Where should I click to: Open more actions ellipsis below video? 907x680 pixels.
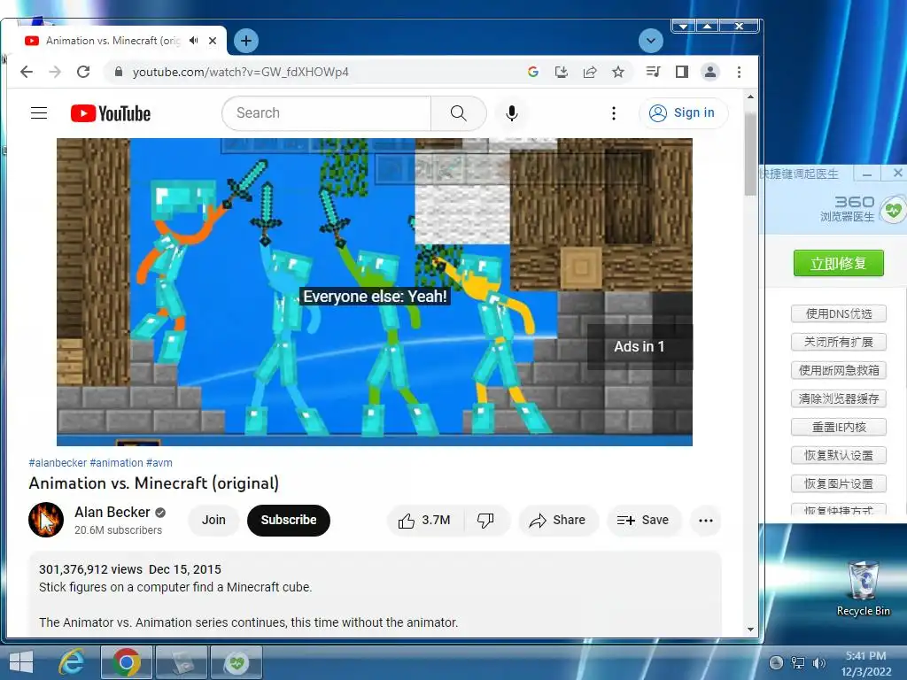(706, 520)
